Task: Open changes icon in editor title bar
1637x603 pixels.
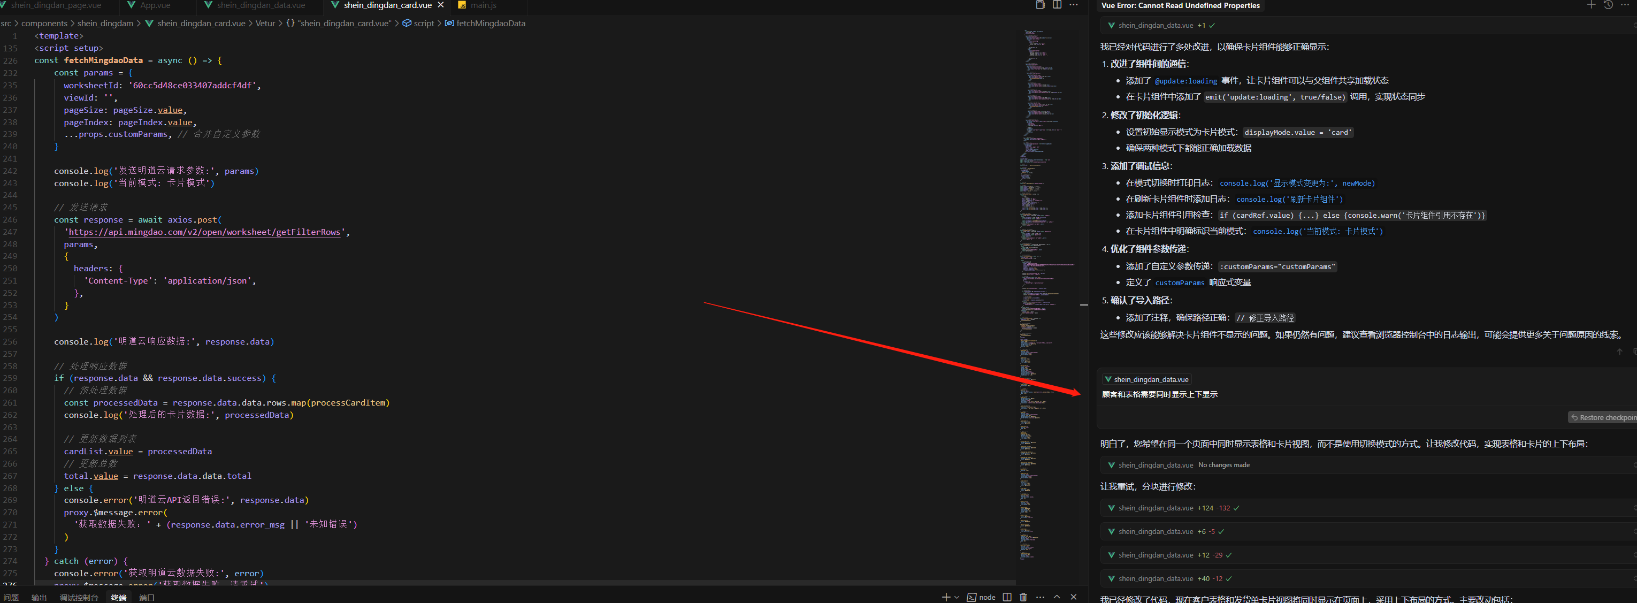Action: (1041, 5)
